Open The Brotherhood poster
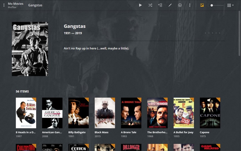 coord(157,113)
